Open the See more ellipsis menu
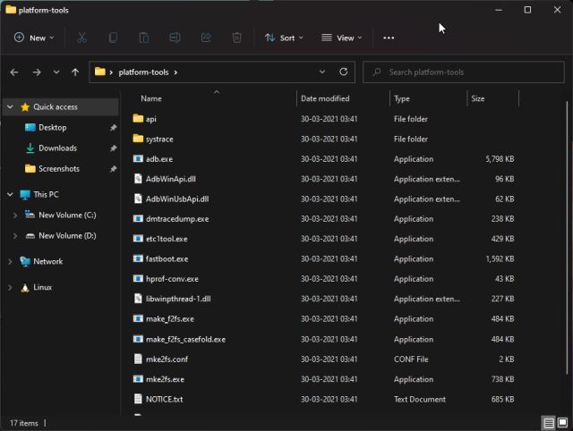Image resolution: width=573 pixels, height=431 pixels. pos(389,38)
